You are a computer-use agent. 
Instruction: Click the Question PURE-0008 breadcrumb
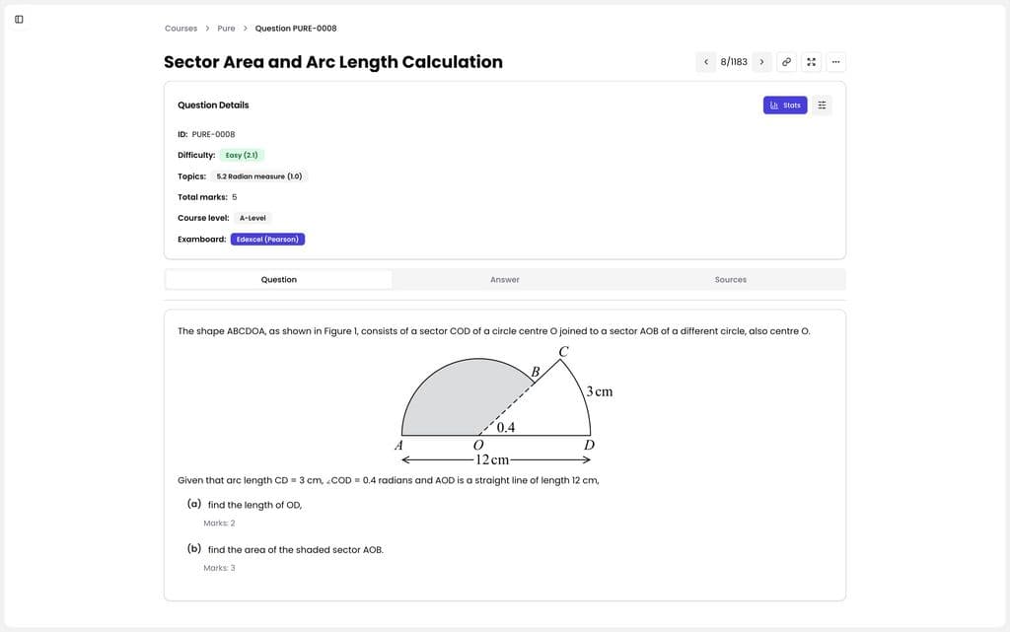pos(296,29)
